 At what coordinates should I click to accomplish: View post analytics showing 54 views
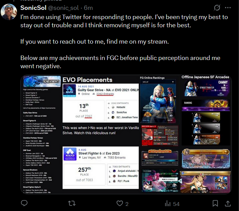(172, 204)
